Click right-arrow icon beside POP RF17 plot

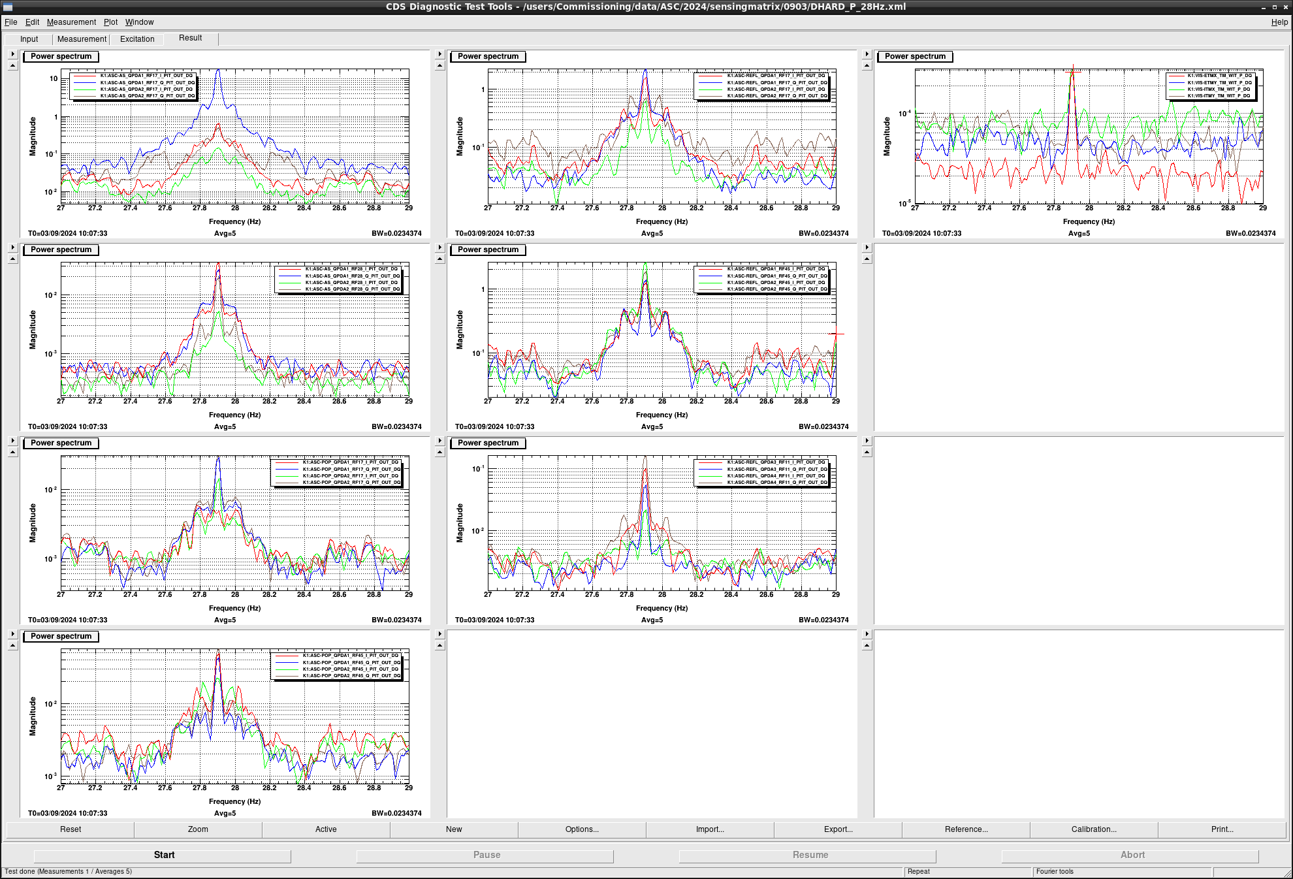[x=12, y=441]
